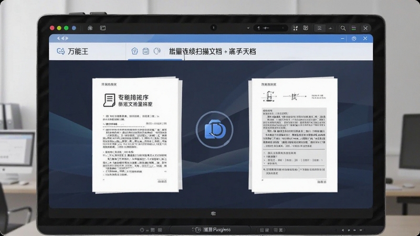Click the first small pill button right of Ringleds
The height and width of the screenshot is (236, 420).
tap(265, 230)
